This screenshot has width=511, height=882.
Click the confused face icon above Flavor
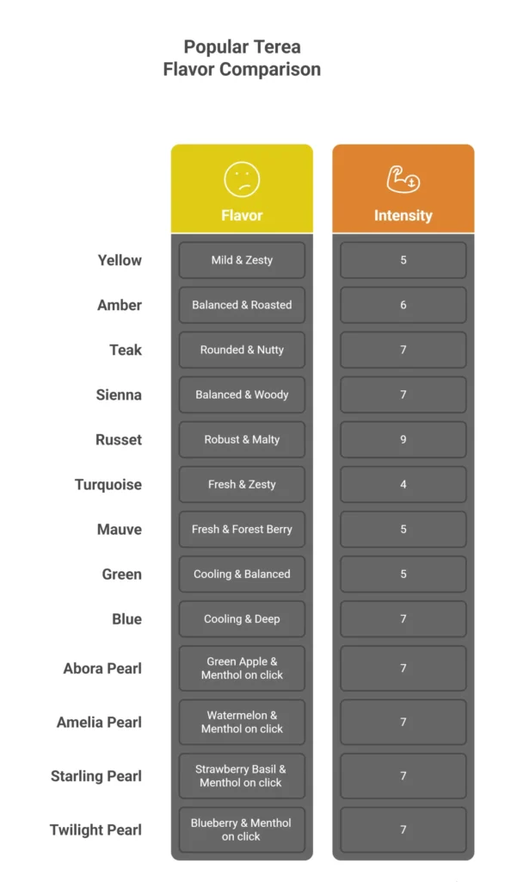[242, 179]
